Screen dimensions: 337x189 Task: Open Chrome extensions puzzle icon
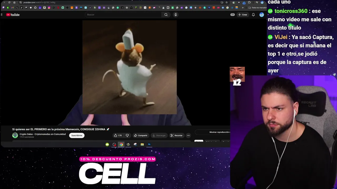click(x=249, y=2)
